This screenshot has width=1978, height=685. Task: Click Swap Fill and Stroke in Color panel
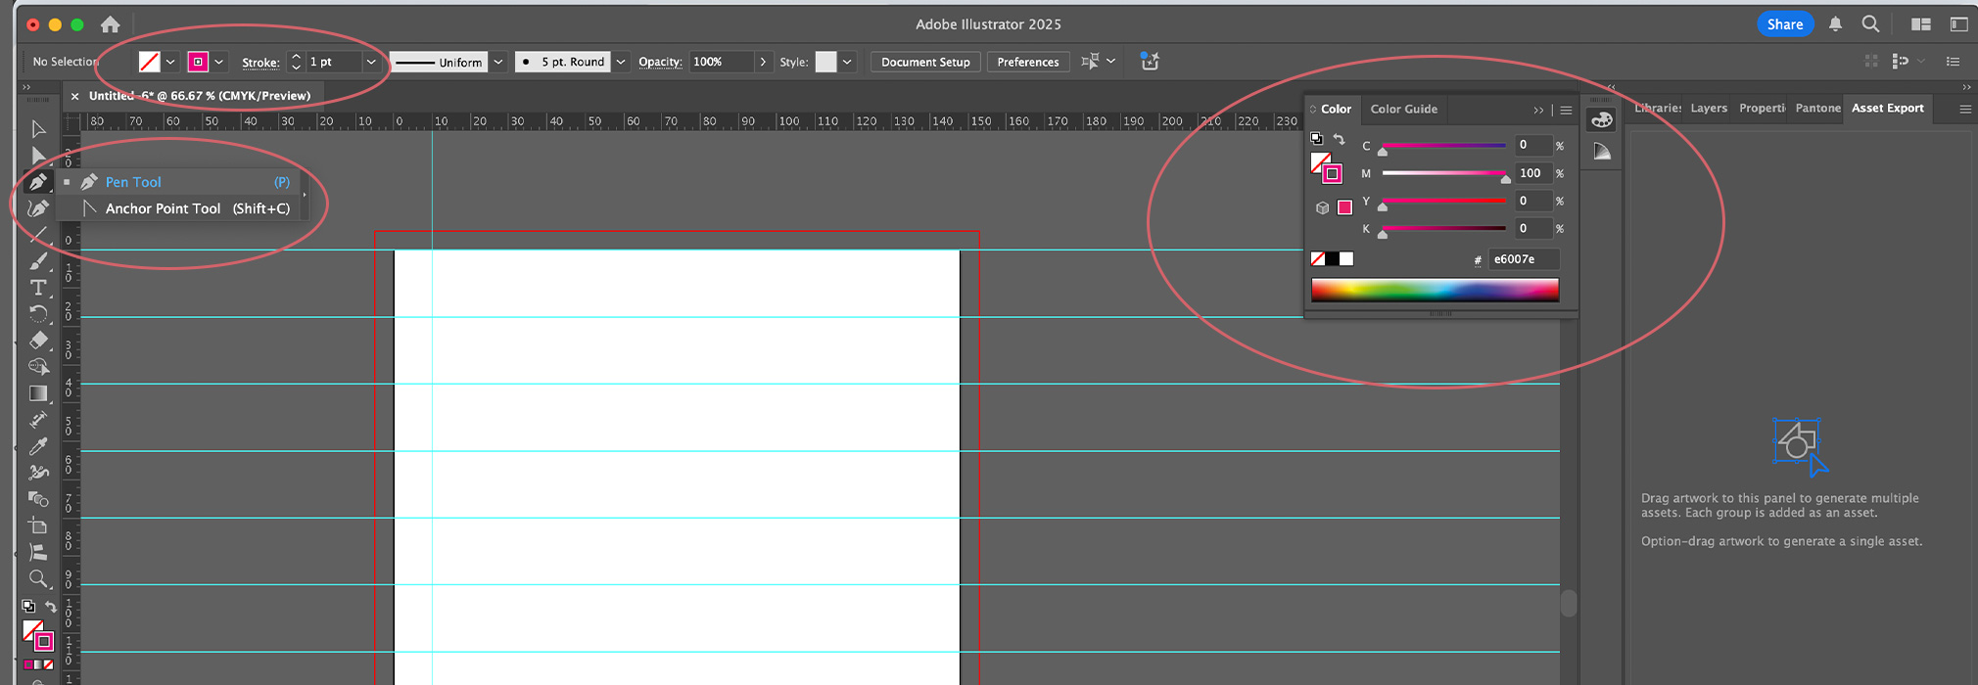1339,139
